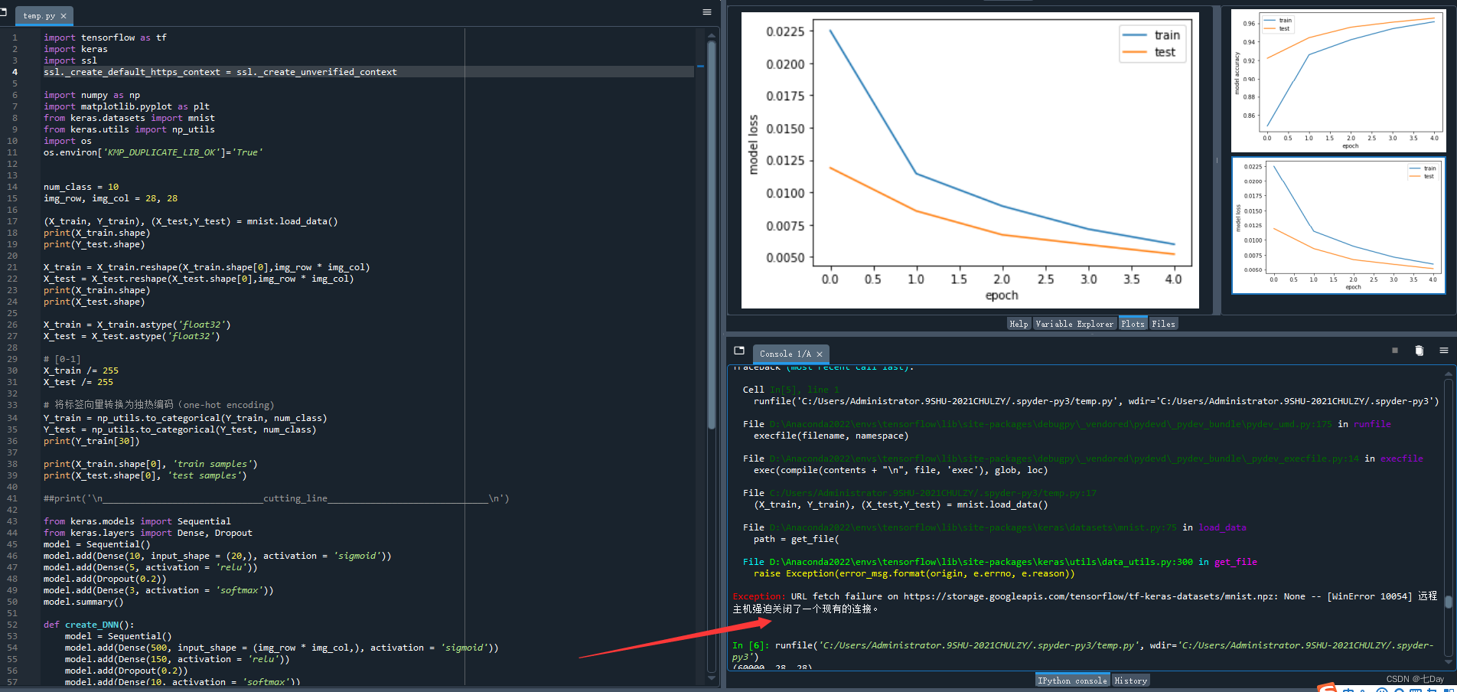The width and height of the screenshot is (1457, 692).
Task: Click the console scrollbar up arrow
Action: pos(1449,374)
